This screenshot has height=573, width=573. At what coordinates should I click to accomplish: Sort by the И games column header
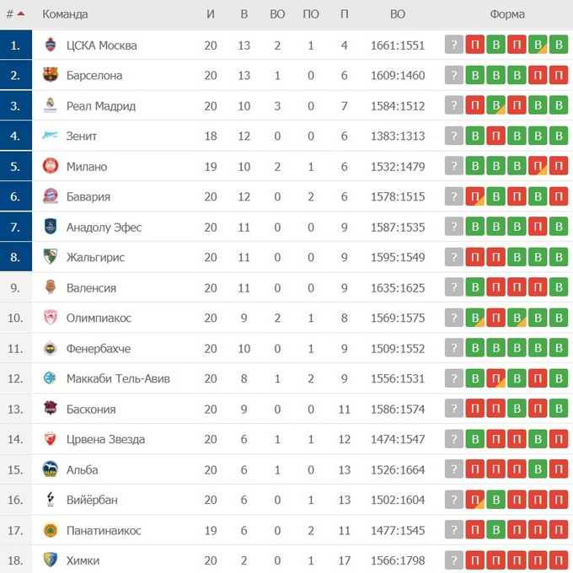point(211,14)
